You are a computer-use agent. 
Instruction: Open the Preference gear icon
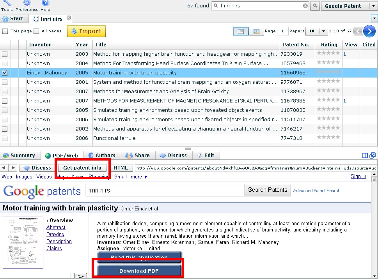[x=27, y=3]
